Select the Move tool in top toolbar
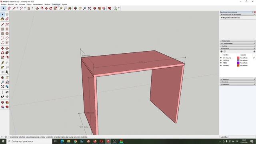Screen dimensions: 256x144 46,8
